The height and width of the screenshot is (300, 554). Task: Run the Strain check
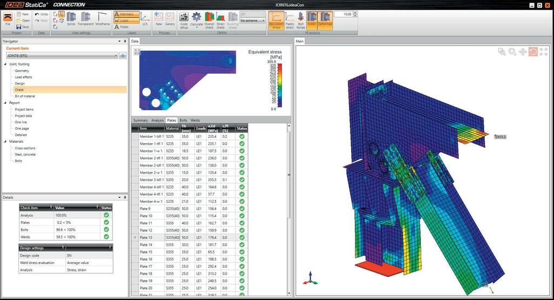point(221,21)
